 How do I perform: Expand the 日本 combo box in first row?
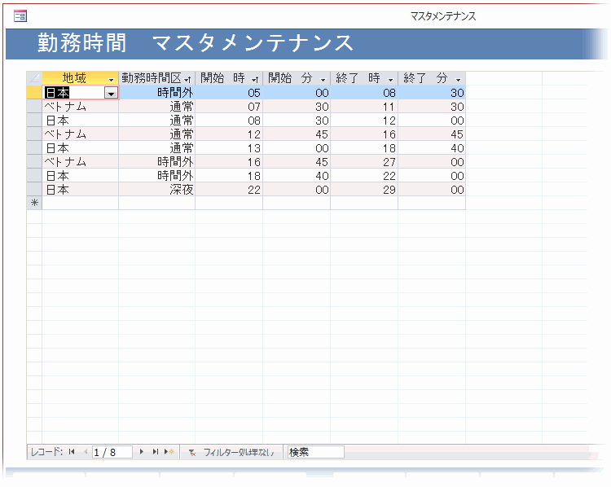111,93
